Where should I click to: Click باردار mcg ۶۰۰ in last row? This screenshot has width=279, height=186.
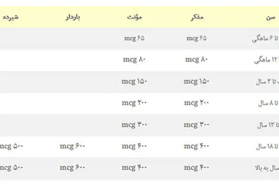point(73,167)
